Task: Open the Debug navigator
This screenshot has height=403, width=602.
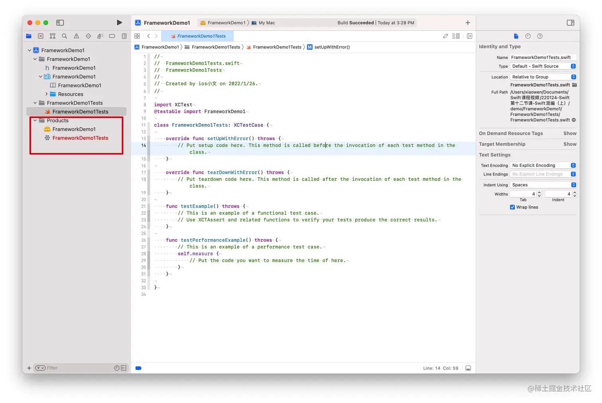Action: tap(100, 36)
